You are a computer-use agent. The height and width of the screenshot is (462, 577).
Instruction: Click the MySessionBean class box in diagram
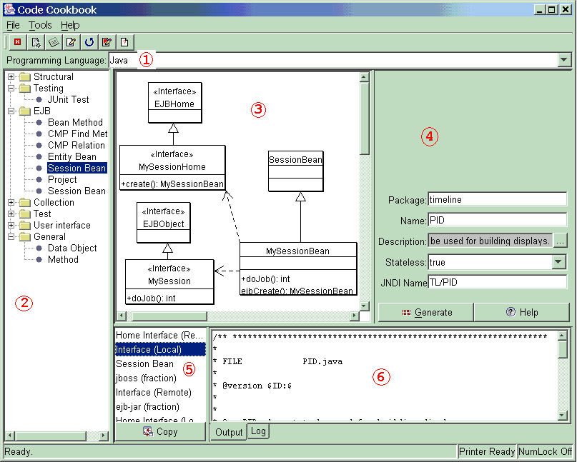pos(298,269)
